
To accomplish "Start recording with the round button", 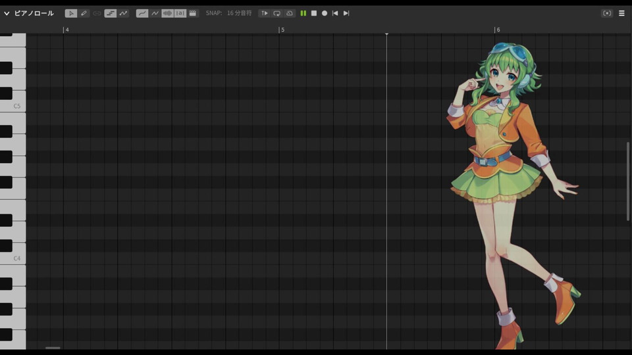I will (x=325, y=13).
